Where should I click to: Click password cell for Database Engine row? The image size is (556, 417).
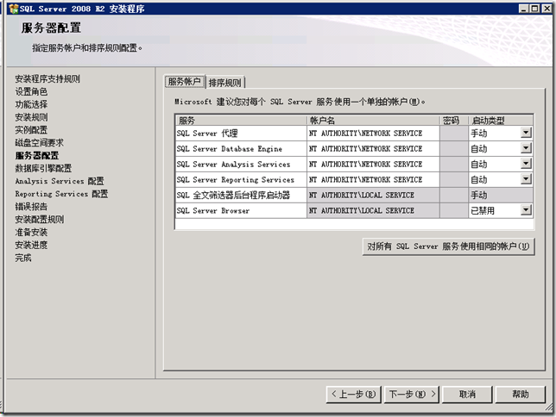pos(454,149)
